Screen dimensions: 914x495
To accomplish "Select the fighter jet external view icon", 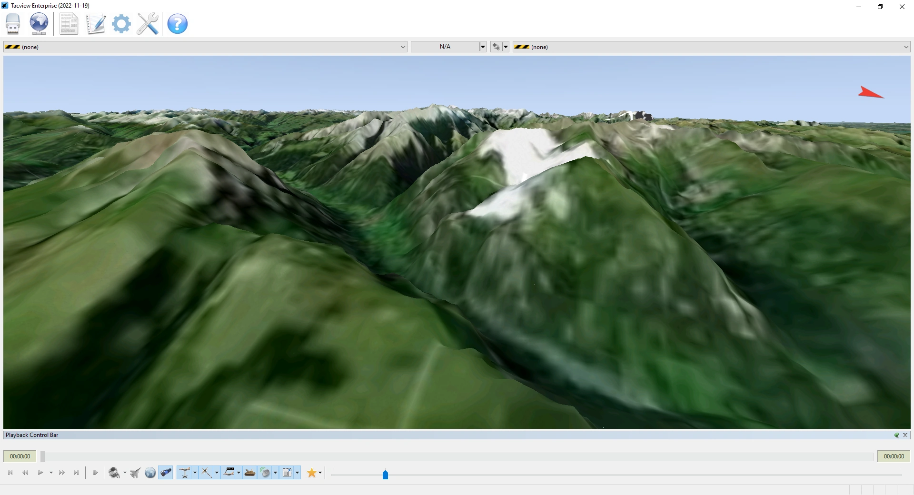I will [135, 473].
